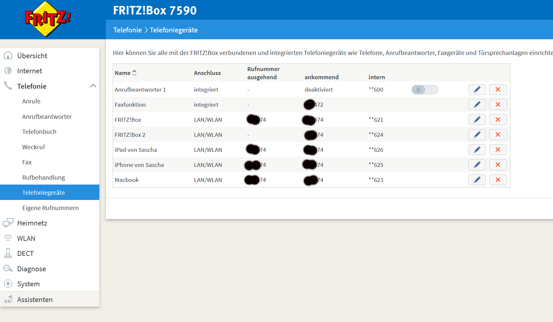Open the Anrufbeantworter submenu item
The image size is (553, 322).
pos(47,117)
